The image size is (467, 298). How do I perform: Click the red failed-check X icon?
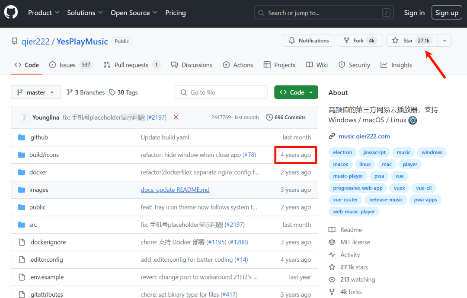coord(176,117)
